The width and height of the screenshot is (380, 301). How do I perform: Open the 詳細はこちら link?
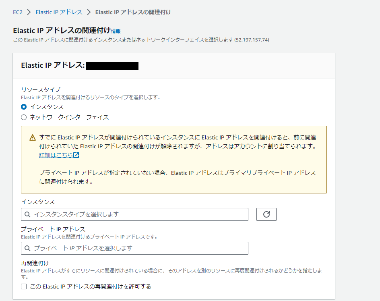coord(56,155)
